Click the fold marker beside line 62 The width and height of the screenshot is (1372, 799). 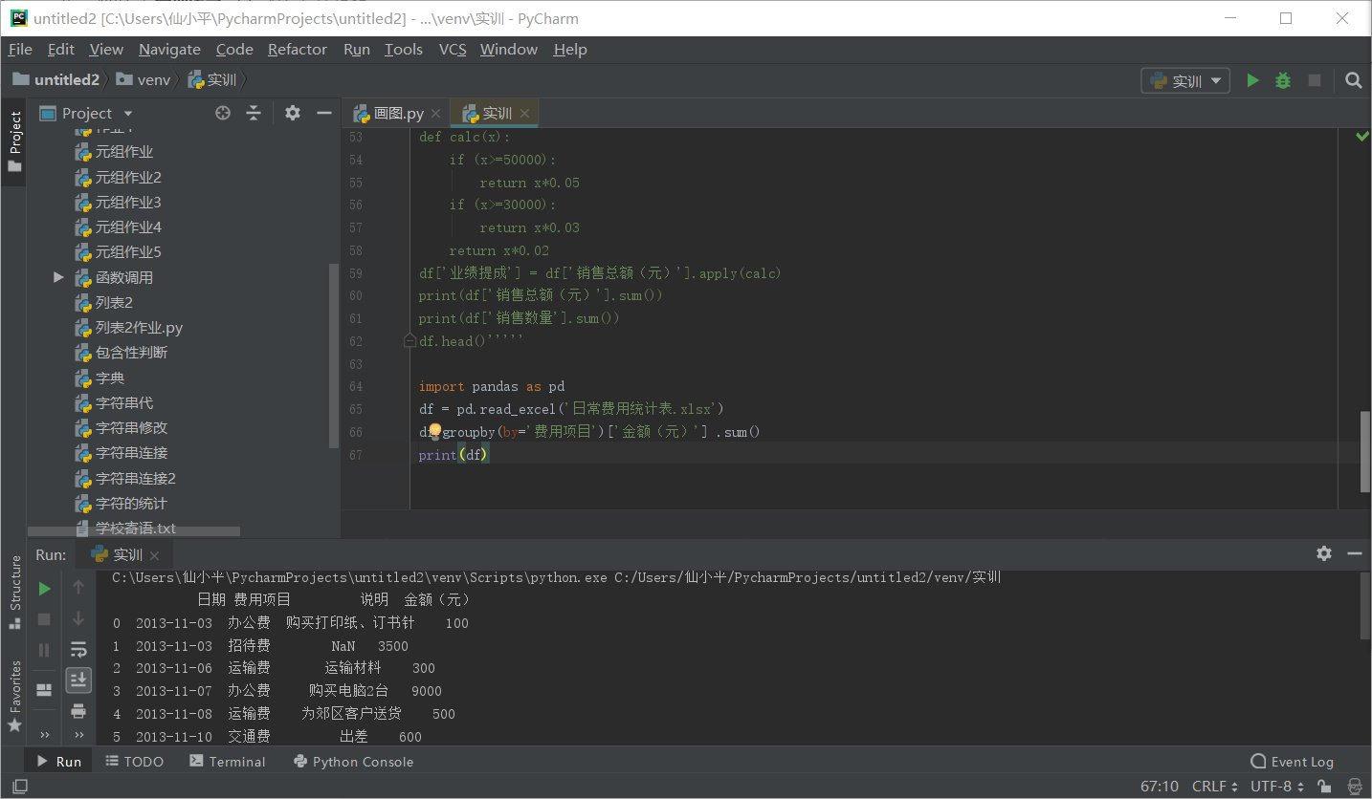click(x=410, y=340)
